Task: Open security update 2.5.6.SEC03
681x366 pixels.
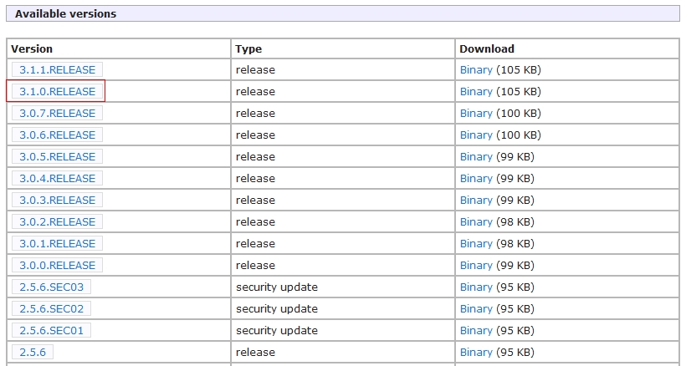Action: coord(51,287)
